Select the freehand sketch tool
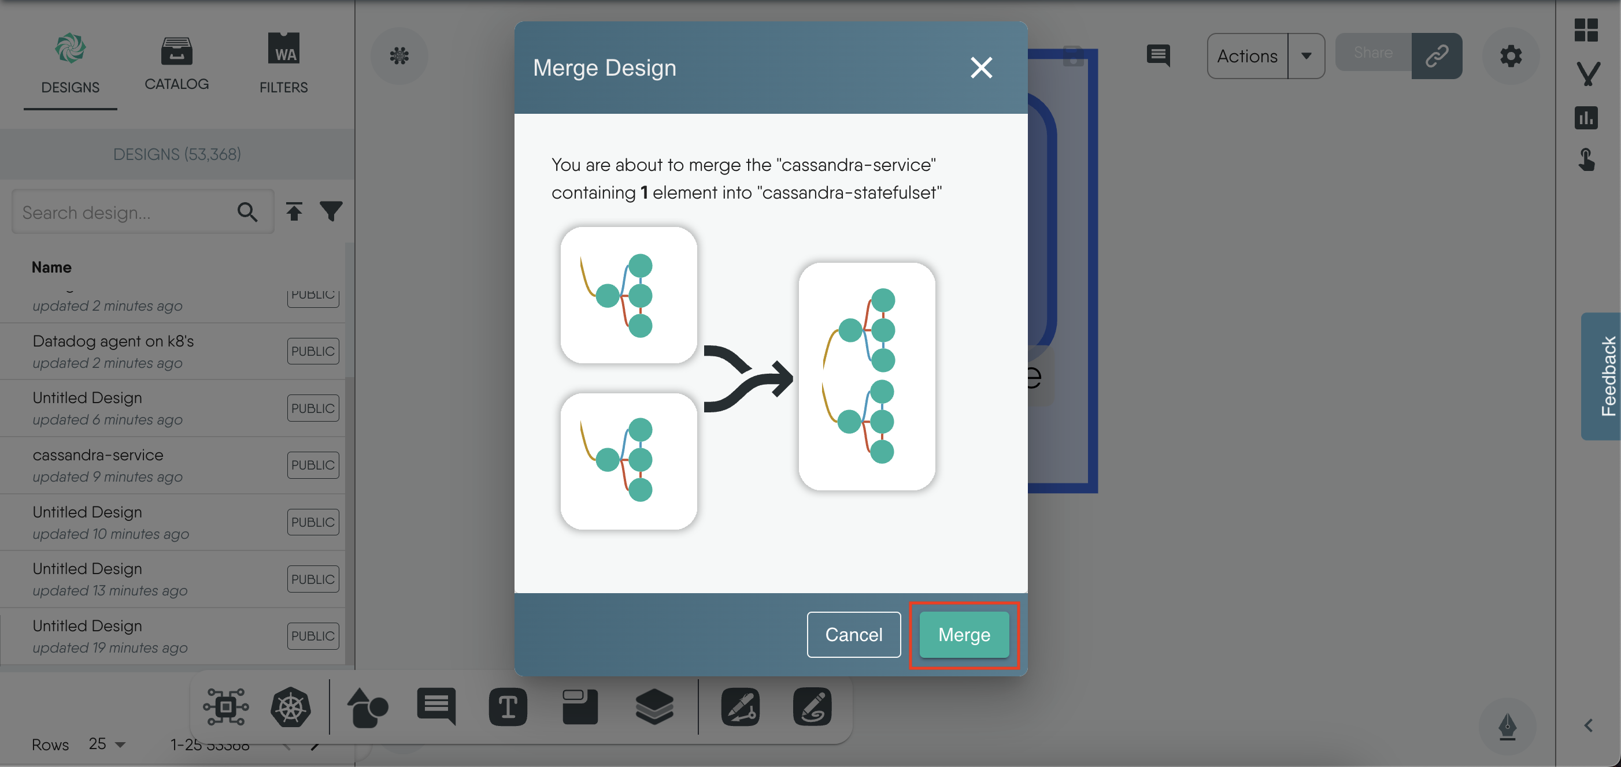1621x767 pixels. pos(812,708)
